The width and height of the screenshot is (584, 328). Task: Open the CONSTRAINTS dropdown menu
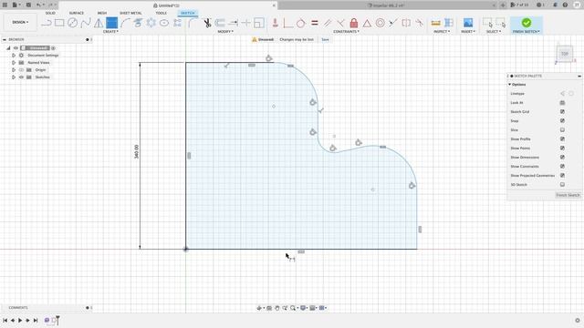tap(346, 32)
